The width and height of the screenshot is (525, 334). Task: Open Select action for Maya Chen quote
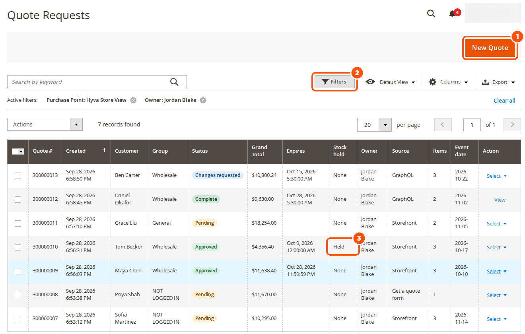tap(497, 271)
